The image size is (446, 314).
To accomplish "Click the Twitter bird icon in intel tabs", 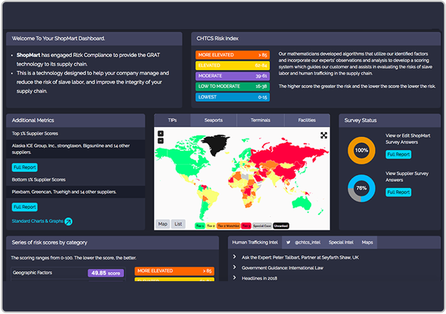I will click(x=288, y=243).
